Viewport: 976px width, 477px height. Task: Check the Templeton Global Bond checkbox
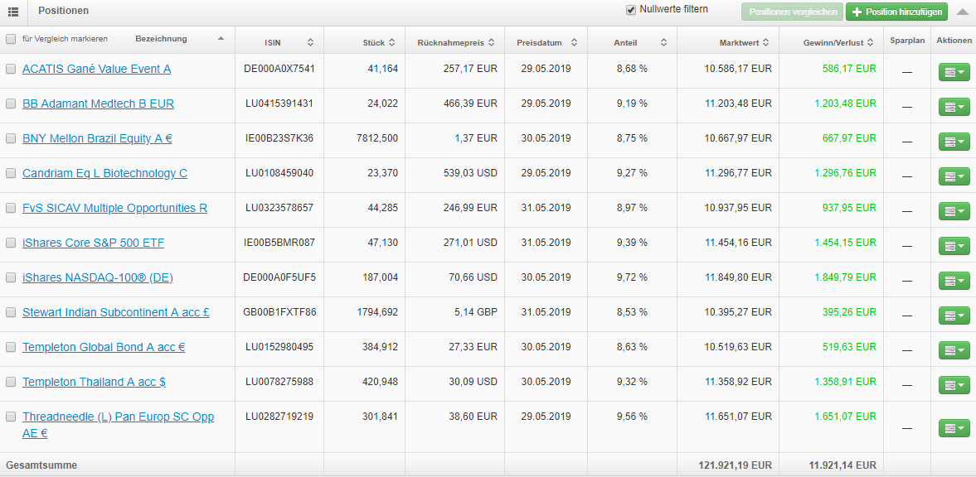click(11, 348)
